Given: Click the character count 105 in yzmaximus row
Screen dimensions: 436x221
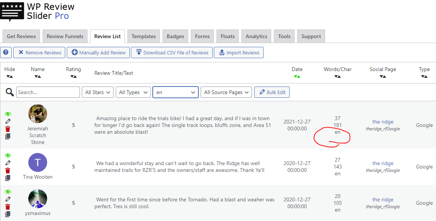Looking at the screenshot, I should coord(338,203).
